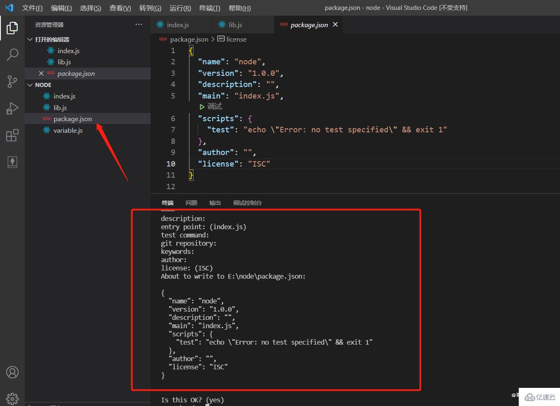Select the 终端 panel tab
Image resolution: width=560 pixels, height=406 pixels.
coord(168,203)
